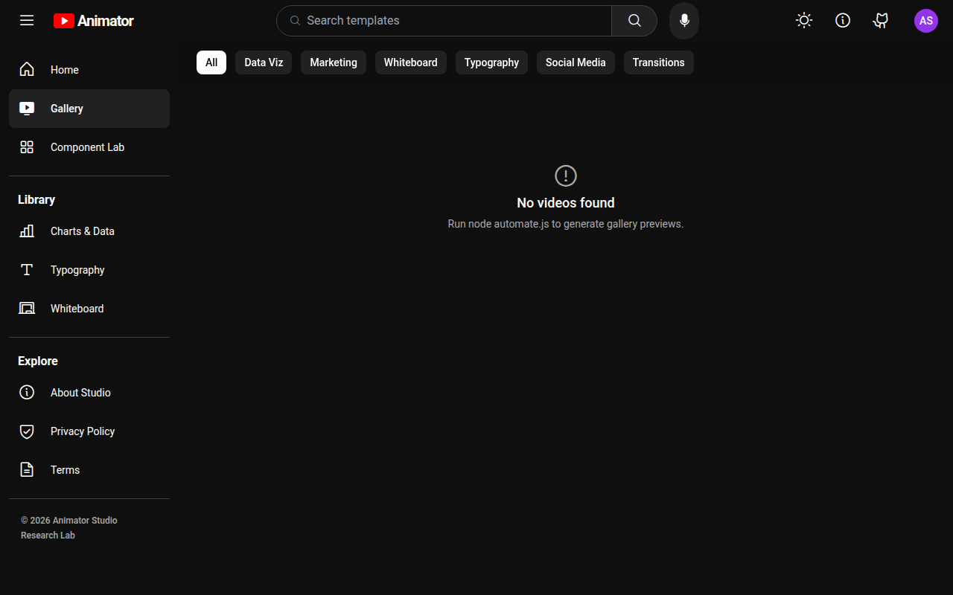953x595 pixels.
Task: Select the Data Viz filter chip
Action: tap(264, 62)
